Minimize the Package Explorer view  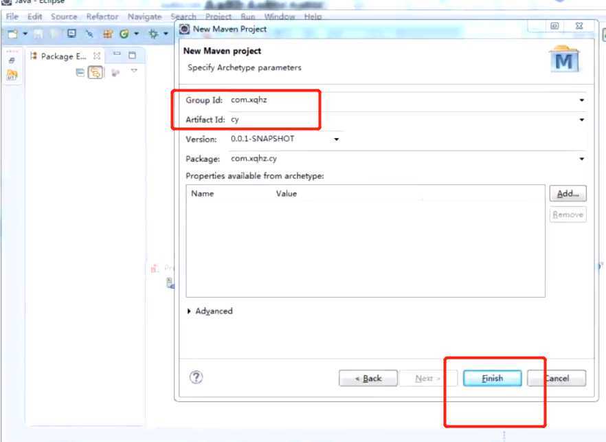[x=117, y=54]
